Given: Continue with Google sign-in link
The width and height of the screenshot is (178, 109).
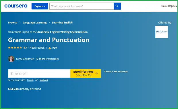Looking at the screenshot, I should tap(30, 80).
